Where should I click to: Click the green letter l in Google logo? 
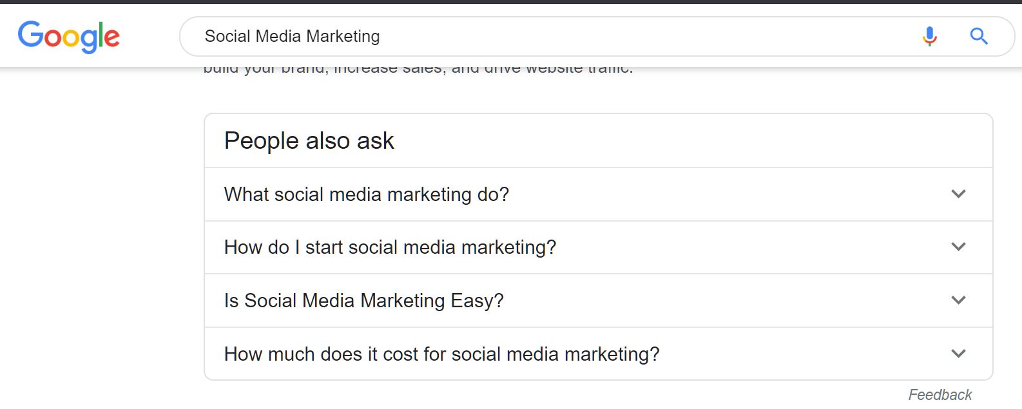tap(101, 35)
